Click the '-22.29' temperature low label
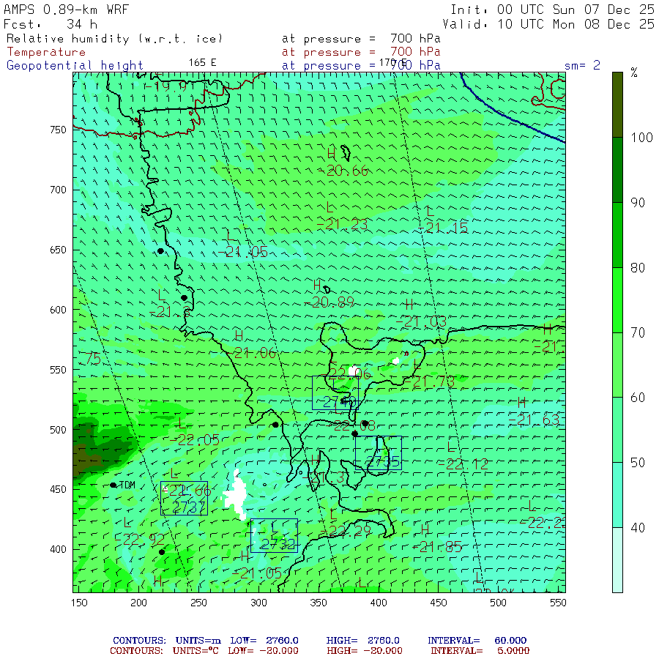The height and width of the screenshot is (659, 659). tap(346, 531)
